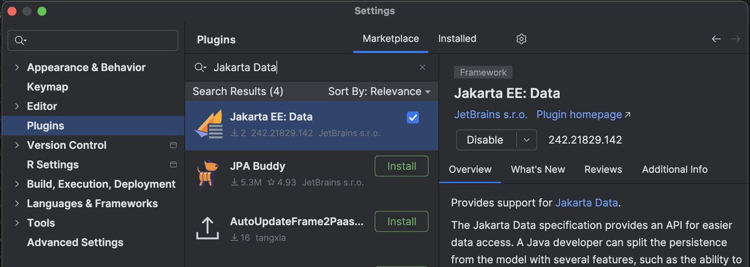Clear the plugin search text
This screenshot has width=750, height=267.
tap(422, 67)
